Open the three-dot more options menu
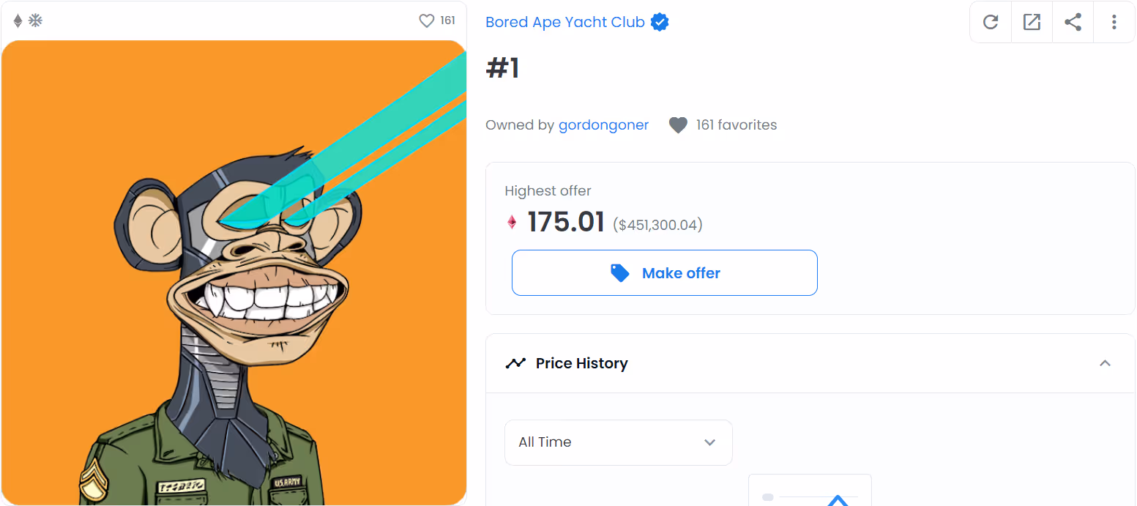 (x=1114, y=22)
